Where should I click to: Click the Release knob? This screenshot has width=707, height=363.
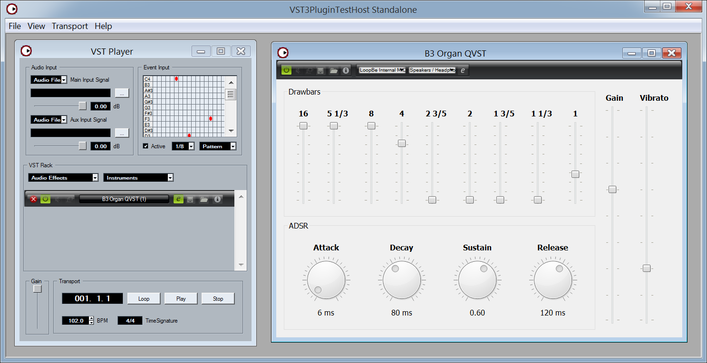[553, 279]
